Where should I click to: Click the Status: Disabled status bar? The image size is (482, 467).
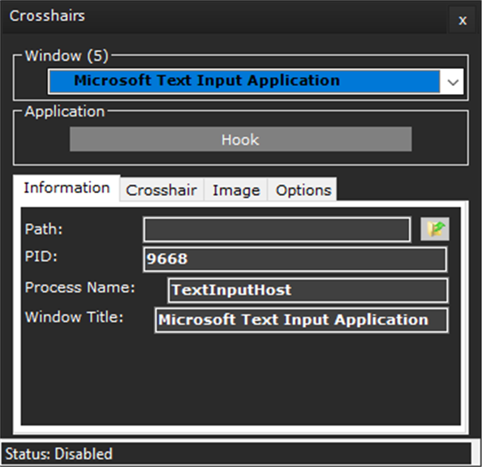236,454
